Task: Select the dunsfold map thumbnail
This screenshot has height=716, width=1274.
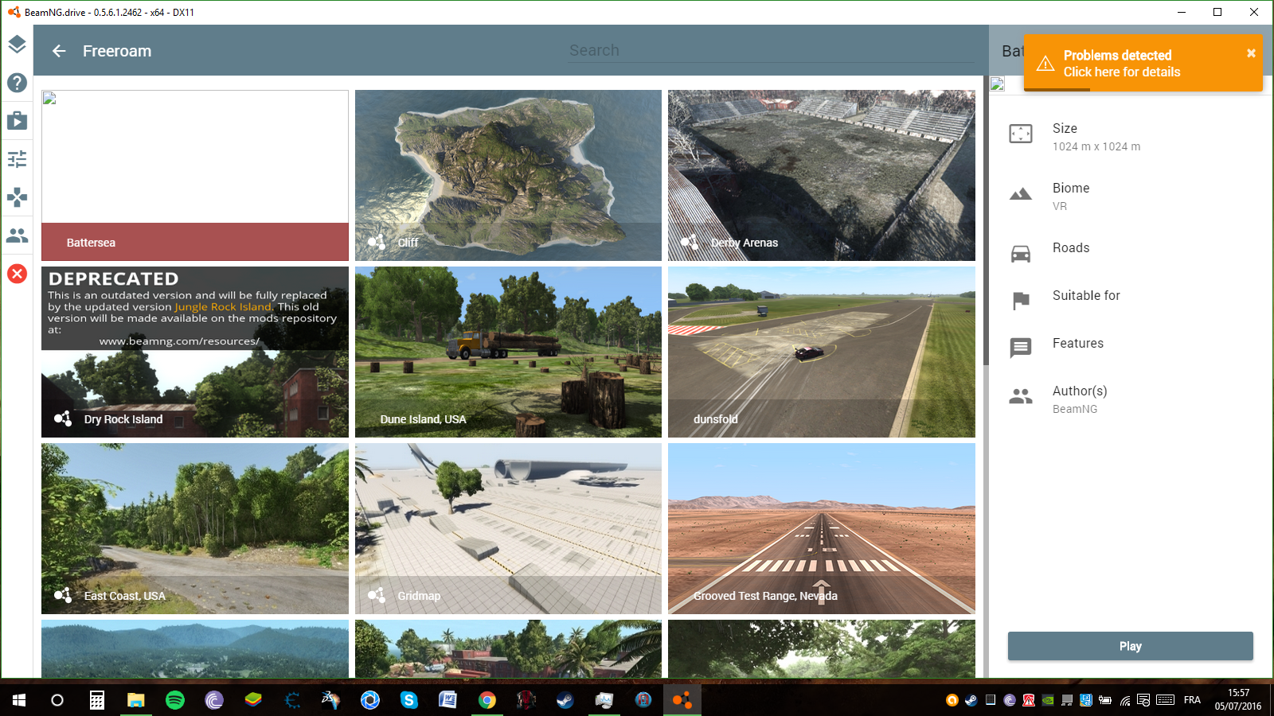Action: click(x=822, y=352)
